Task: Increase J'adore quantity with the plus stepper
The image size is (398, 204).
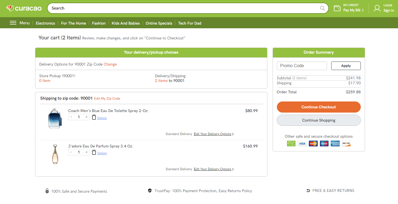Action: (x=86, y=152)
